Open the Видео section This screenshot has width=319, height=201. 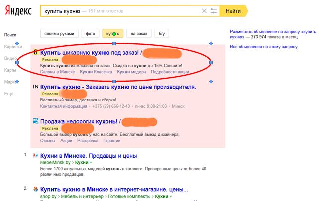tap(10, 58)
